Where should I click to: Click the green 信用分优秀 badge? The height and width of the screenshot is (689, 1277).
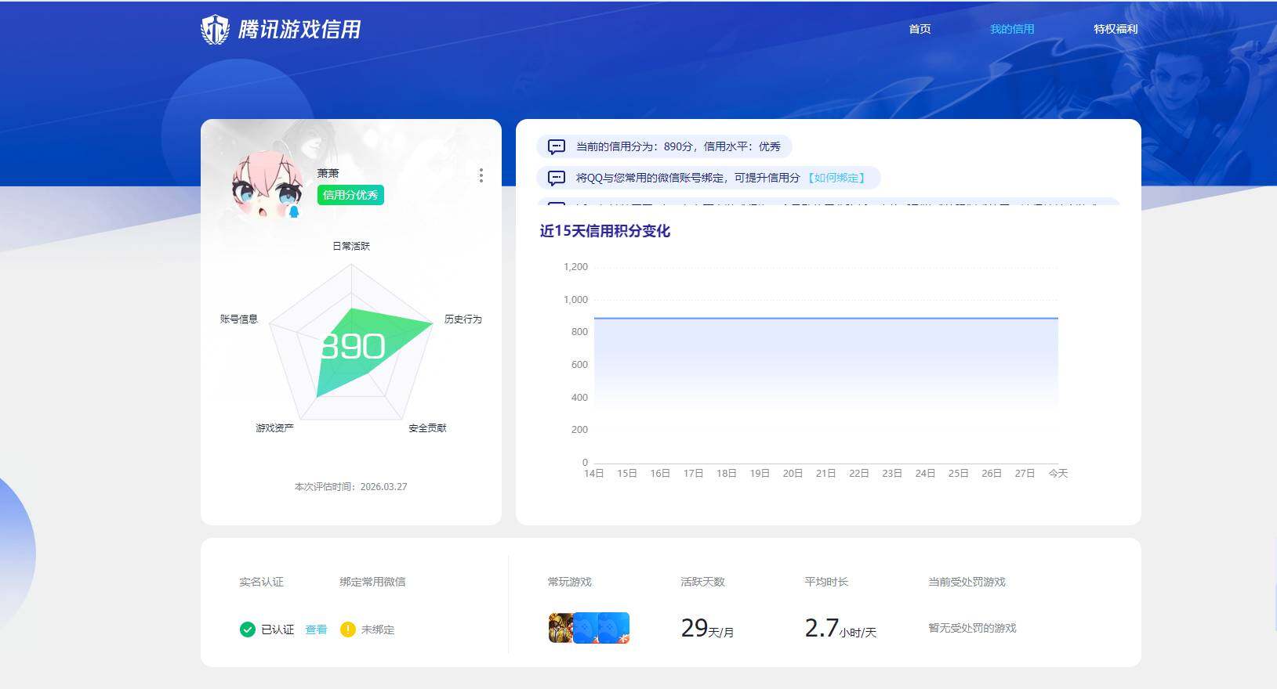(350, 195)
